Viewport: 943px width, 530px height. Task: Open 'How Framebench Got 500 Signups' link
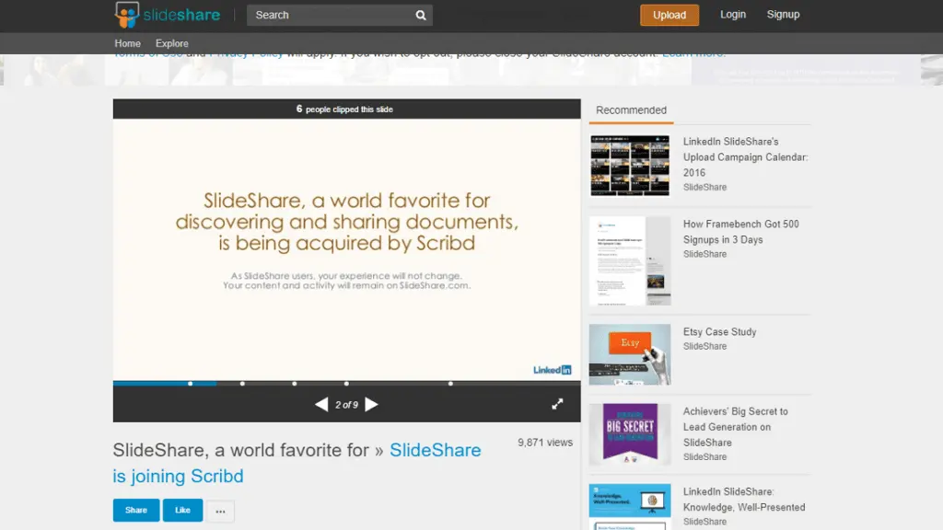click(741, 231)
